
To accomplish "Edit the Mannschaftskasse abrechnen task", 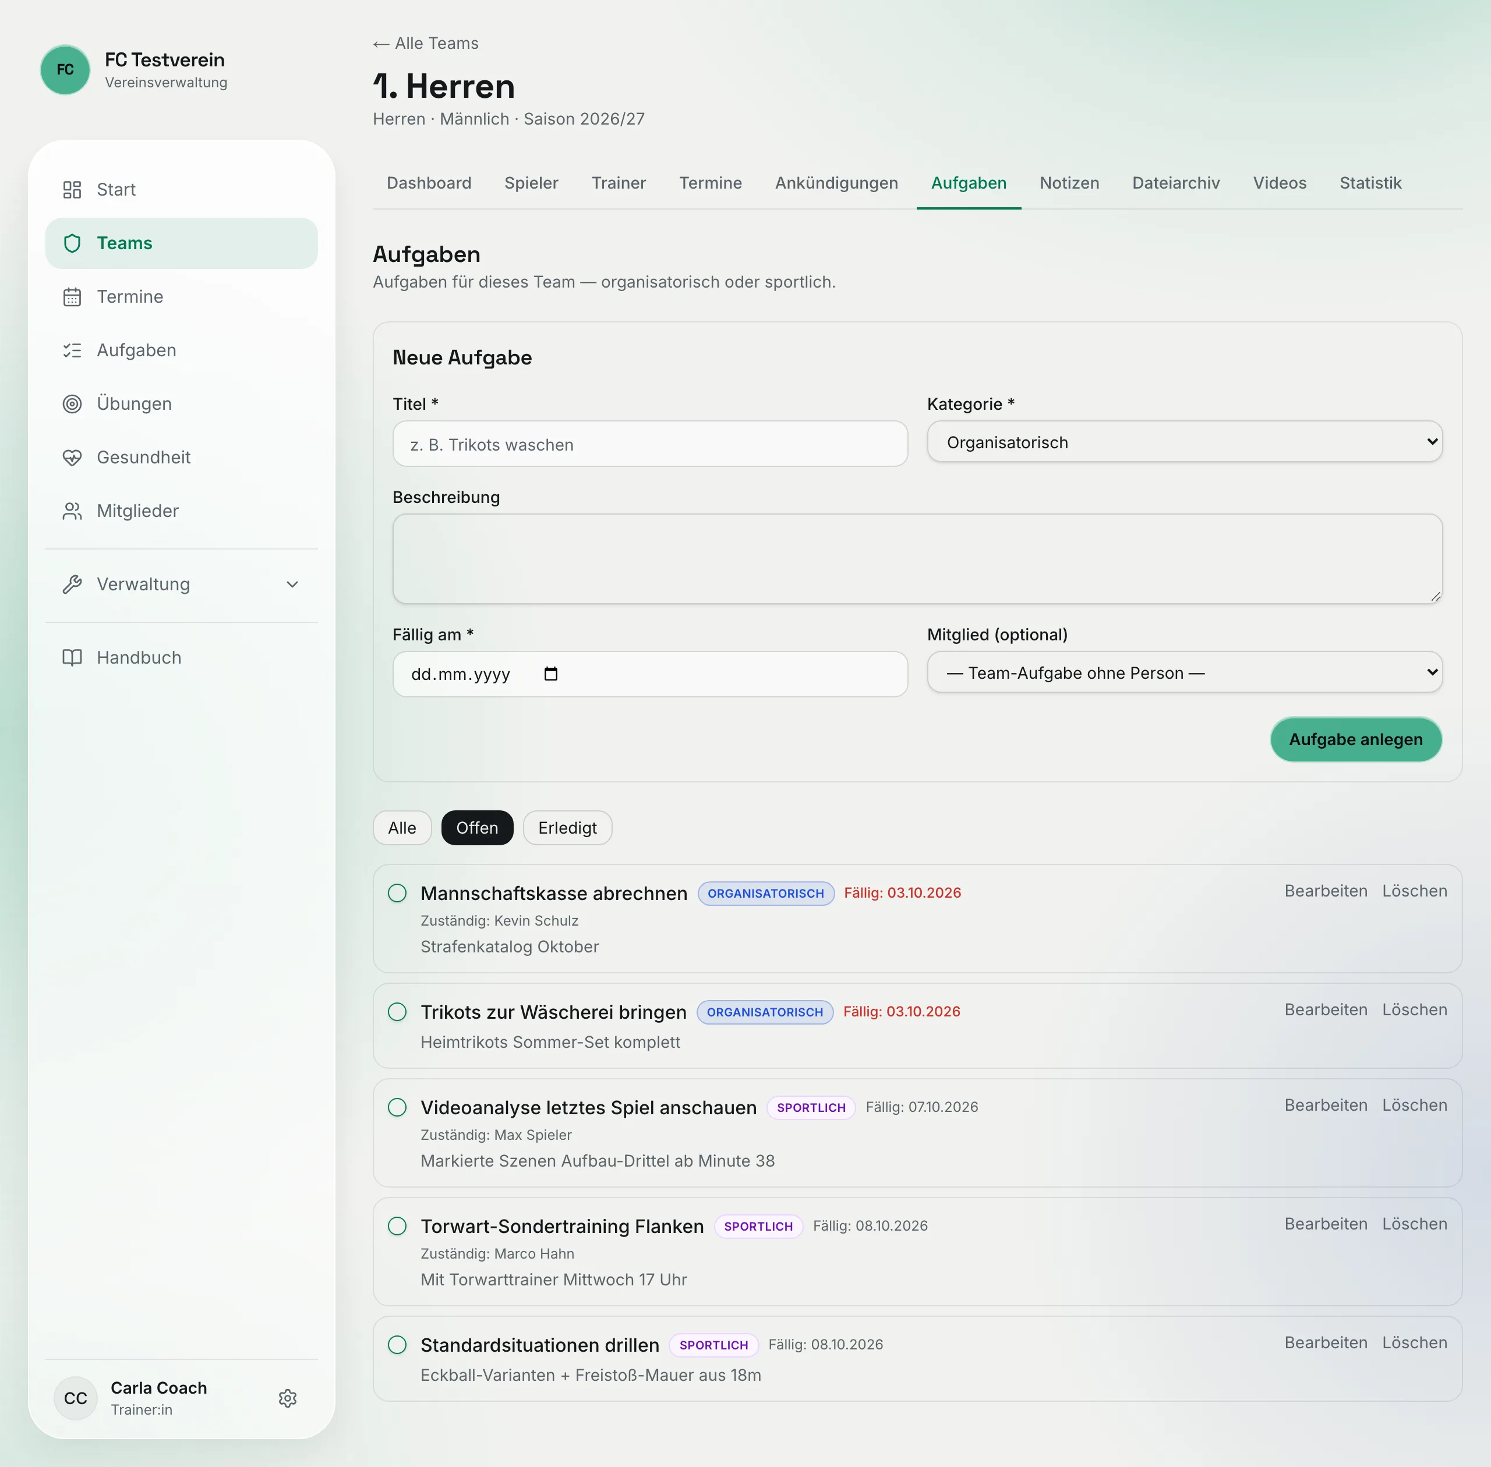I will pos(1325,891).
